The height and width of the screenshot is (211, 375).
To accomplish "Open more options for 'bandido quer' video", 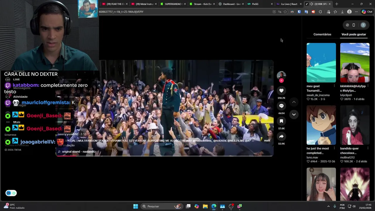I will click(x=368, y=148).
